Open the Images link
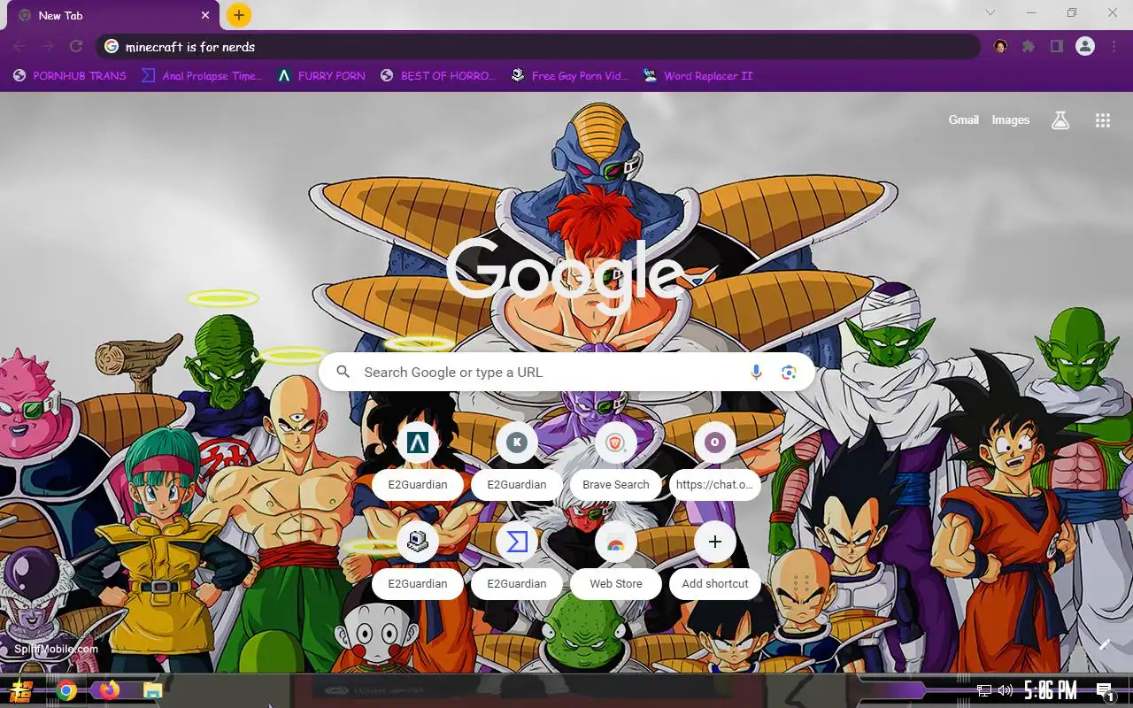This screenshot has height=708, width=1133. pos(1011,120)
